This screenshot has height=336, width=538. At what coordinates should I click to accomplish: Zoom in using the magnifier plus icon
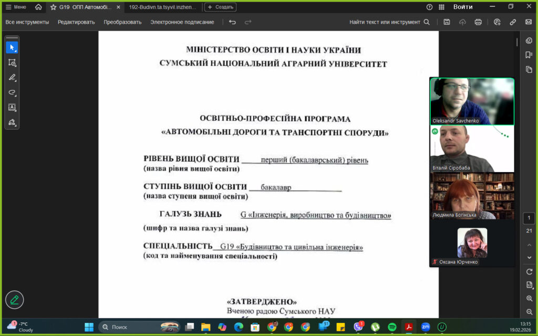tap(530, 298)
